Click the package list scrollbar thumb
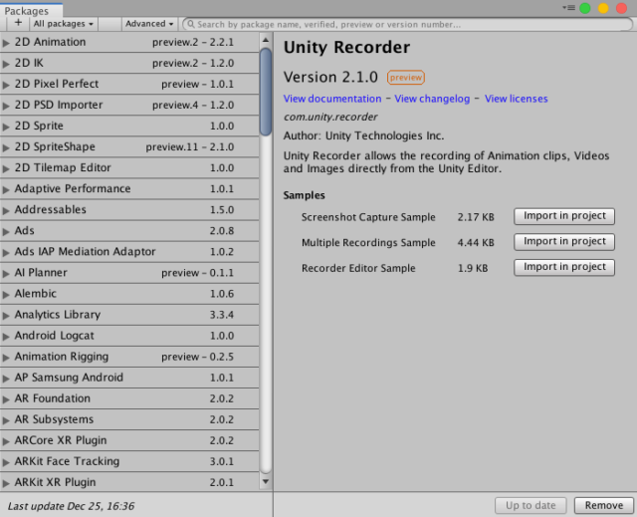Image resolution: width=637 pixels, height=517 pixels. [266, 92]
